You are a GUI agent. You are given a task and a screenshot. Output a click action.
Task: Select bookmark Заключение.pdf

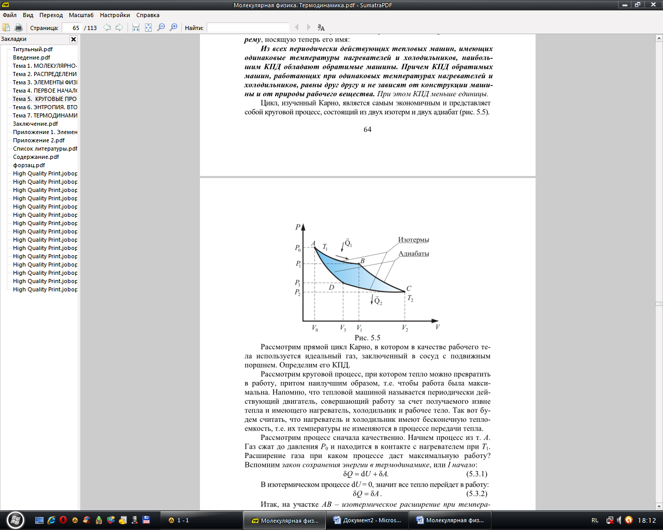(x=35, y=124)
